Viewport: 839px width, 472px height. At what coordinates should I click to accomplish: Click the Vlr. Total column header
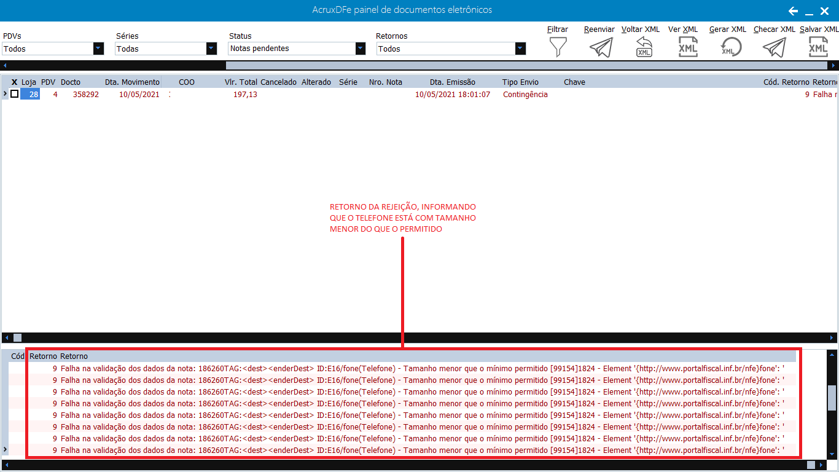[x=241, y=82]
